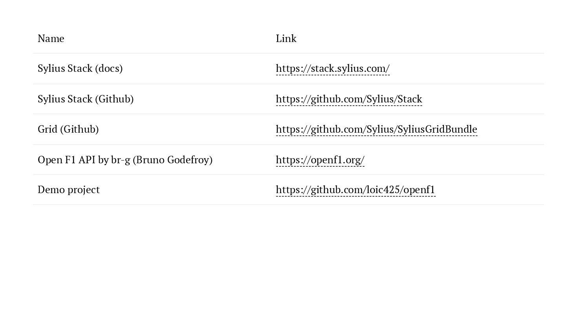The image size is (577, 325).
Task: Click the "Link" column header
Action: point(286,38)
